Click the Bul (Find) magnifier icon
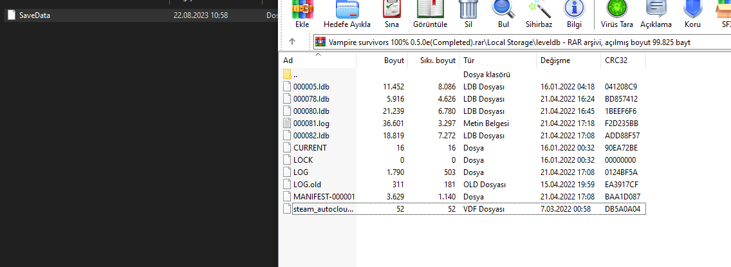Screen dimensions: 731x267 [503, 8]
